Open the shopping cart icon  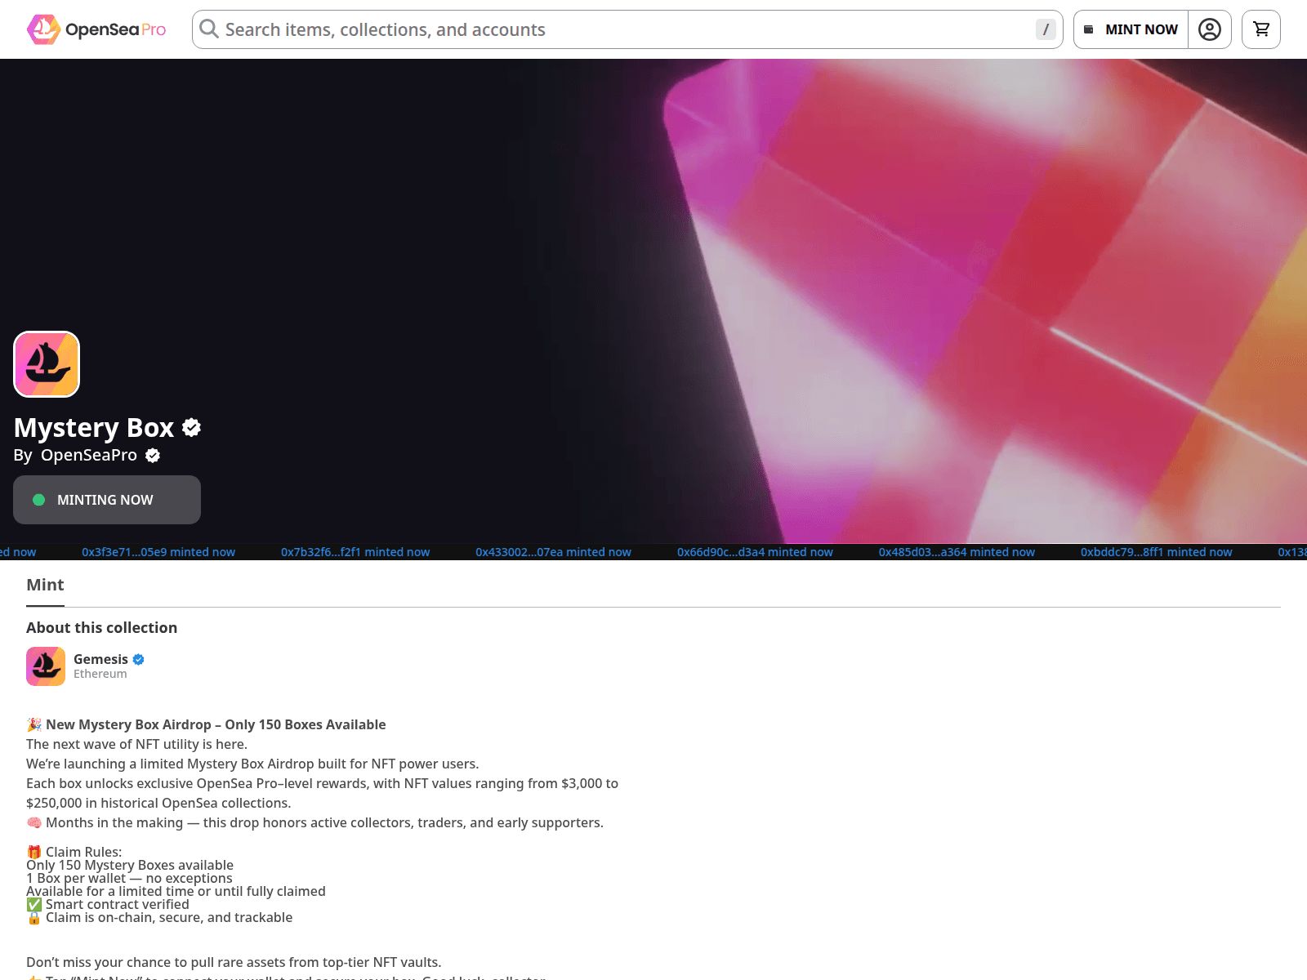tap(1261, 29)
